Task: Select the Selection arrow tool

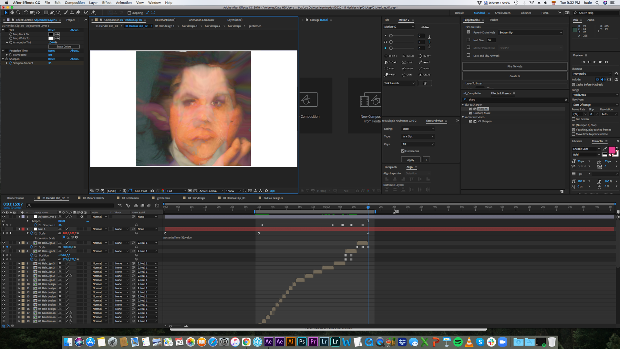Action: click(x=6, y=13)
